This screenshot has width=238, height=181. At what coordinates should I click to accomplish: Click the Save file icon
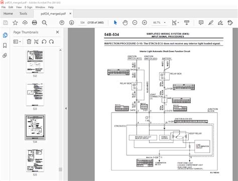6,22
